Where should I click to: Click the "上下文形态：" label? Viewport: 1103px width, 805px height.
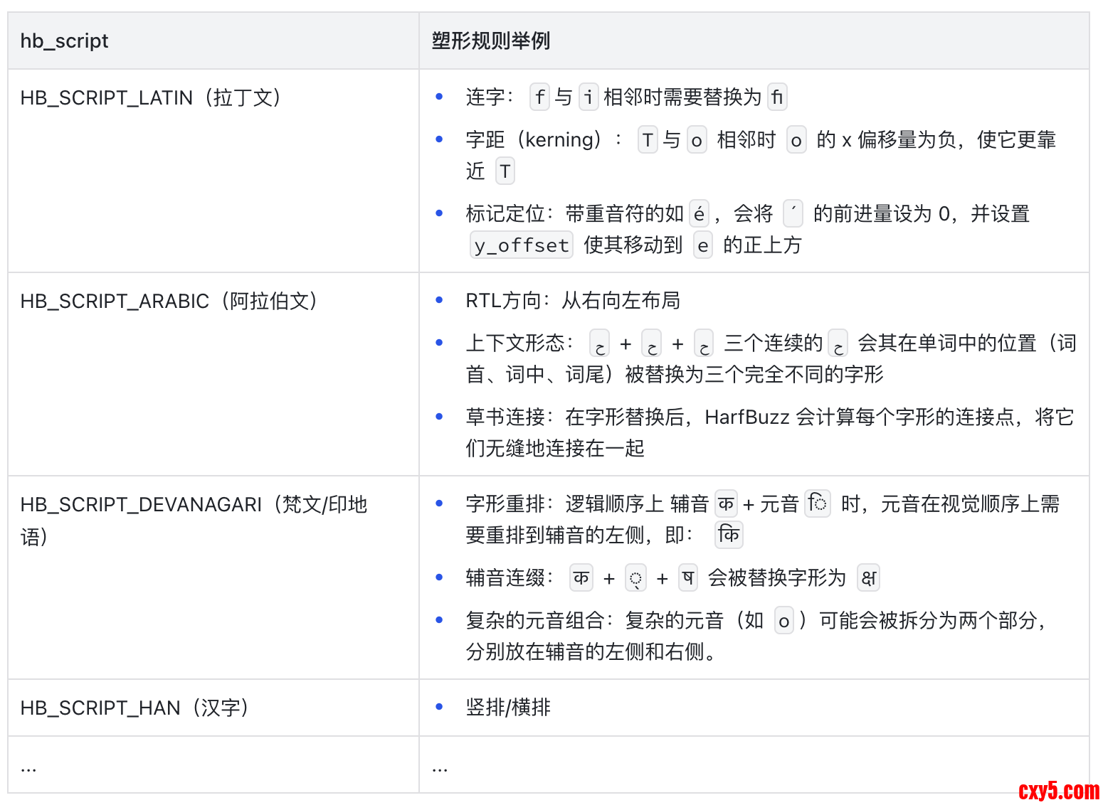click(x=520, y=343)
